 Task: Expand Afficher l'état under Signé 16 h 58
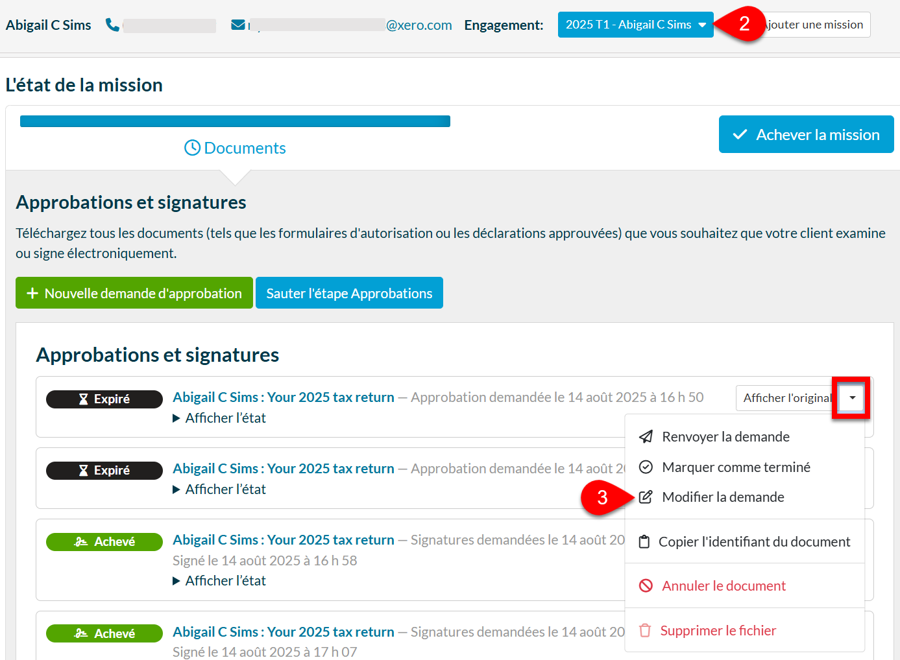click(219, 581)
